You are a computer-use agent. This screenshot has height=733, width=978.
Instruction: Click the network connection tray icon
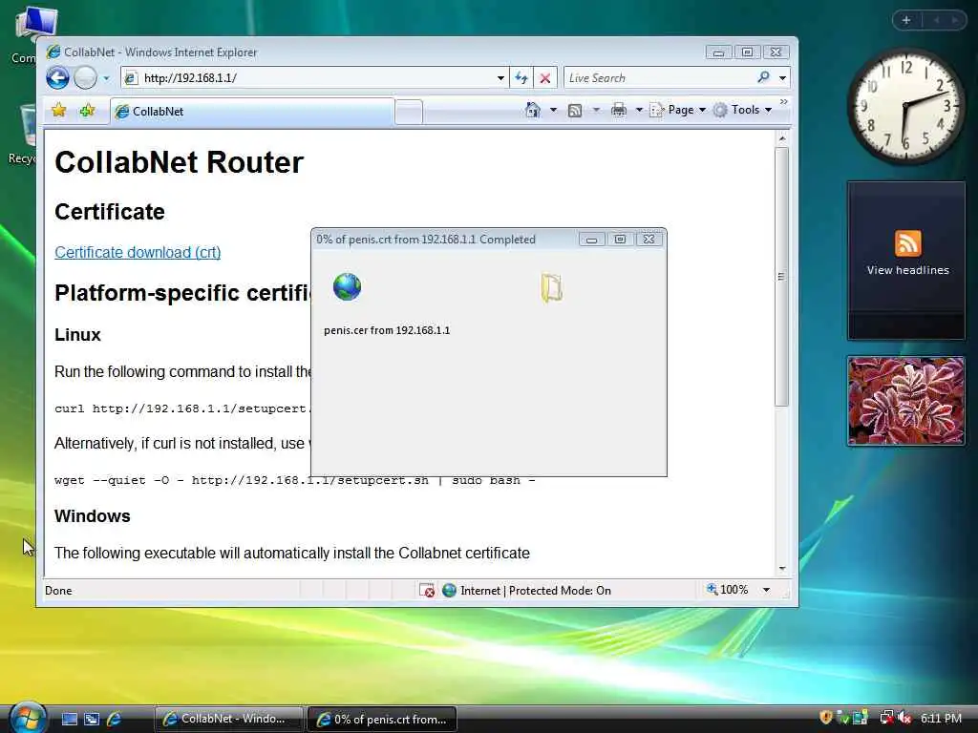pos(887,718)
